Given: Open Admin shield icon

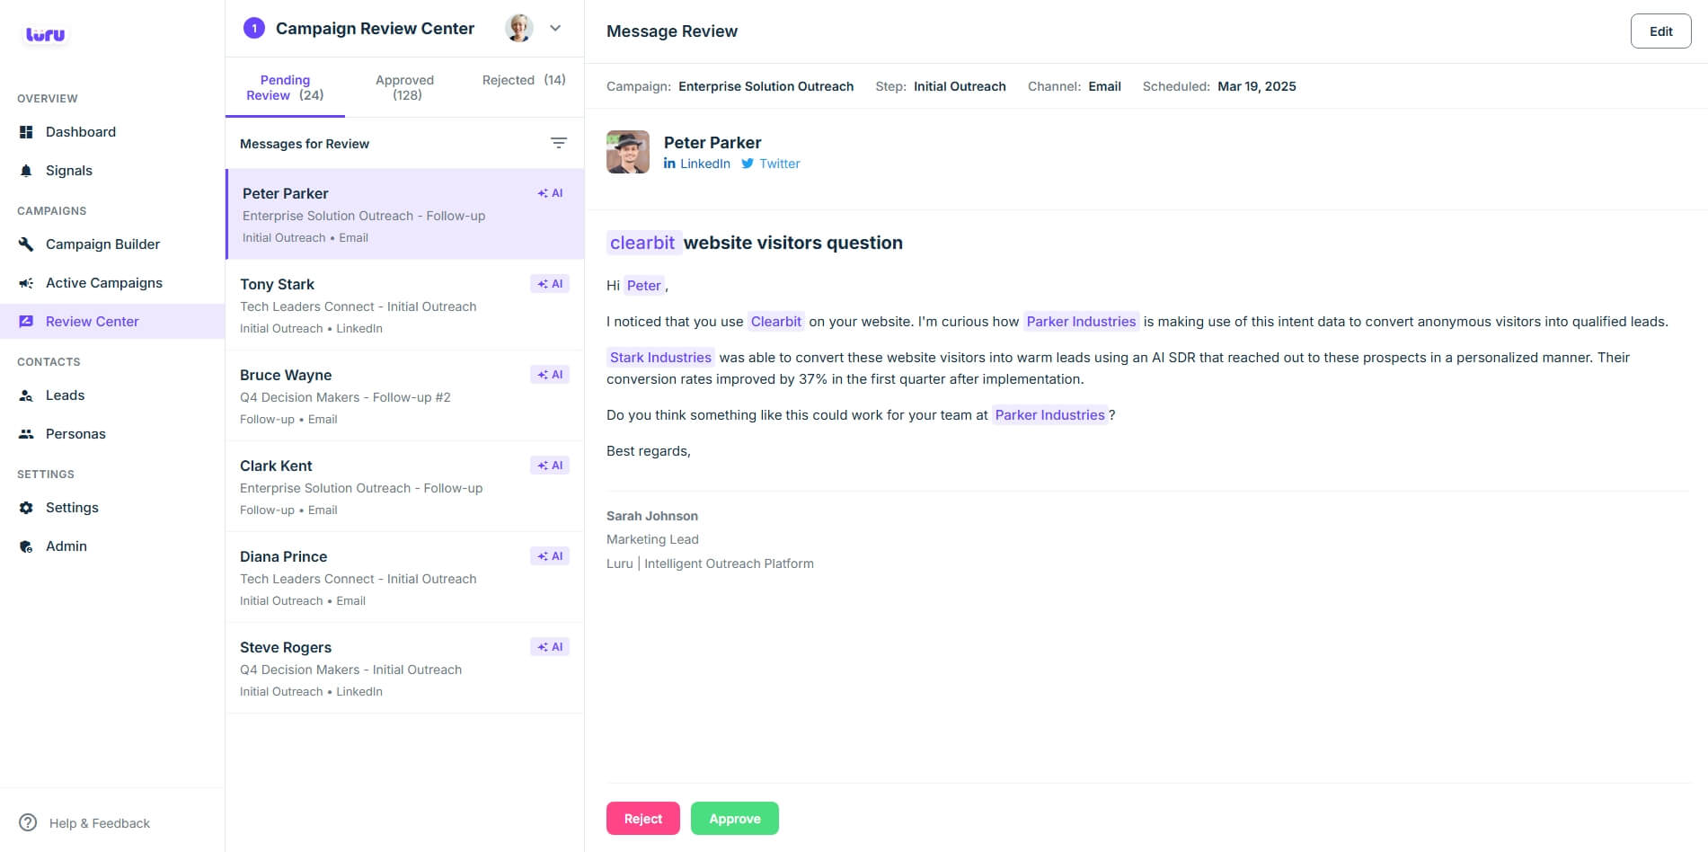Looking at the screenshot, I should (26, 546).
